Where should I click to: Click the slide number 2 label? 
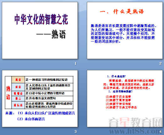(161, 63)
